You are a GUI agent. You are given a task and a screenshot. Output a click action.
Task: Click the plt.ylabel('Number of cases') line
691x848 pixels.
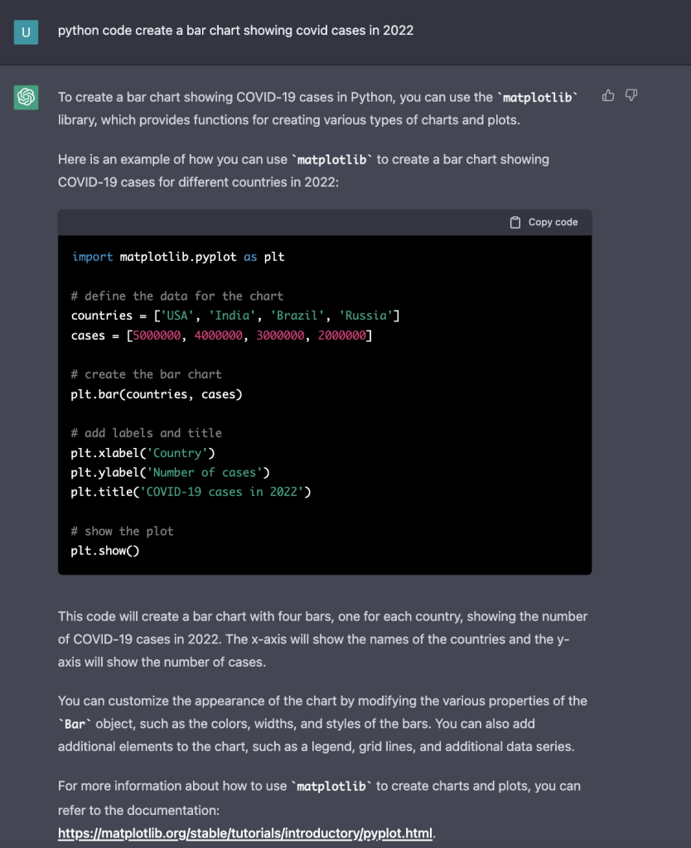[170, 472]
